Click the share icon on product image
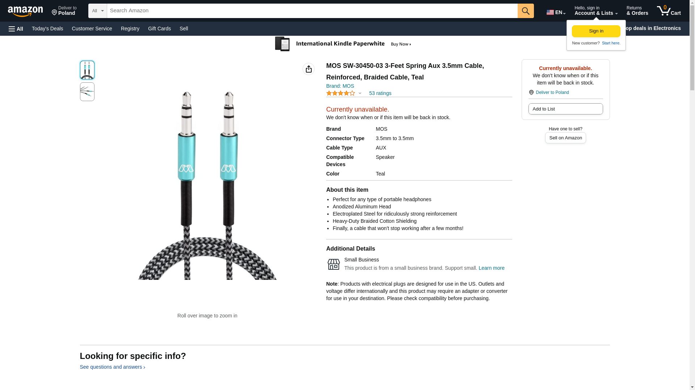This screenshot has width=695, height=390. coord(308,69)
